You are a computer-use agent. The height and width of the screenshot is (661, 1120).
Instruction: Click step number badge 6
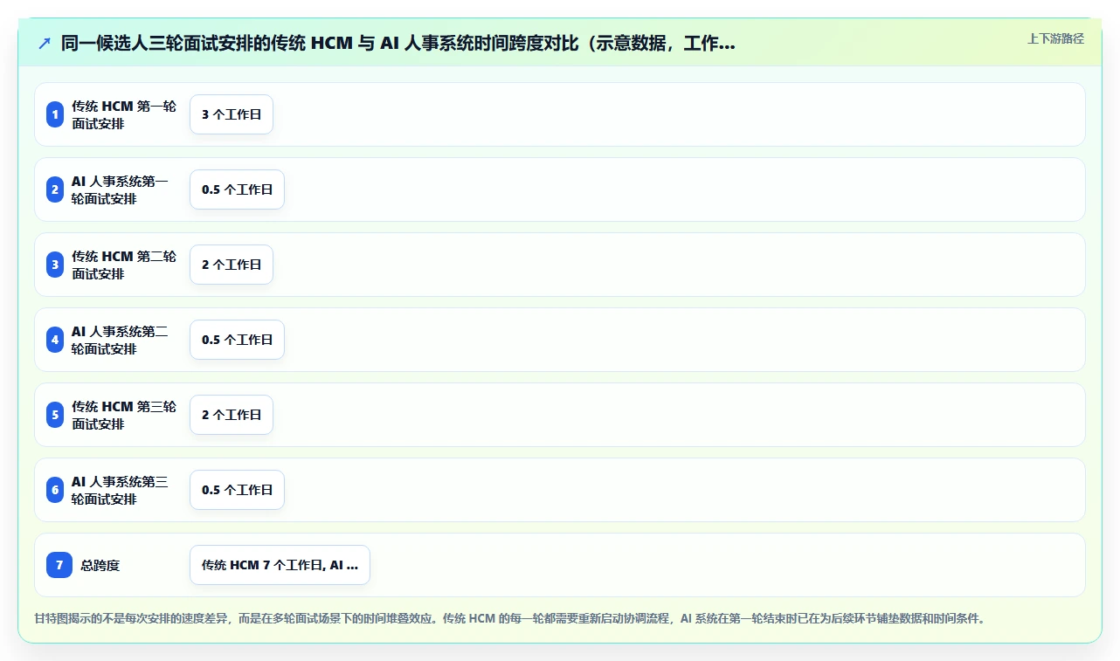click(55, 490)
